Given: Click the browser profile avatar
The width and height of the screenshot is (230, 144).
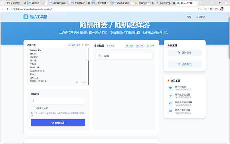Looking at the screenshot, I should 222,9.
